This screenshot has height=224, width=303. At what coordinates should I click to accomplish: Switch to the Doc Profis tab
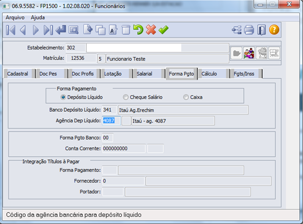click(84, 74)
